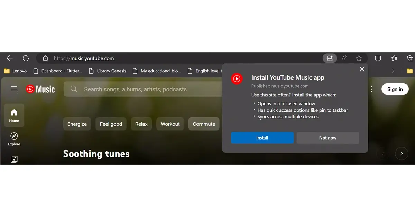Open the Read aloud icon in the address bar

click(x=344, y=58)
